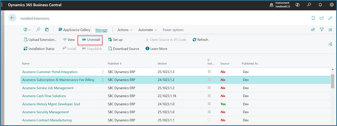Expand the Automate menu
The width and height of the screenshot is (337, 126).
coord(148,30)
